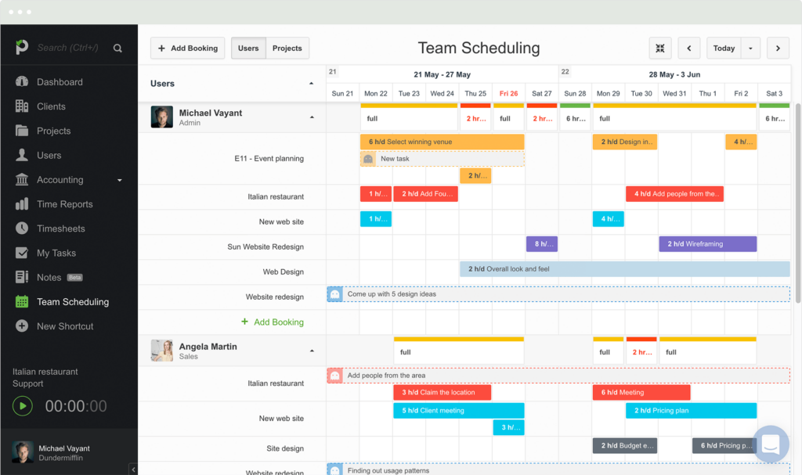Open My Tasks
802x475 pixels.
pos(56,253)
